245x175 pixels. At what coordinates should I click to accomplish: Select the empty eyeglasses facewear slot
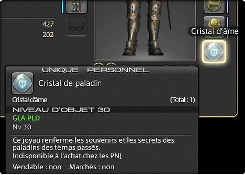(x=77, y=26)
